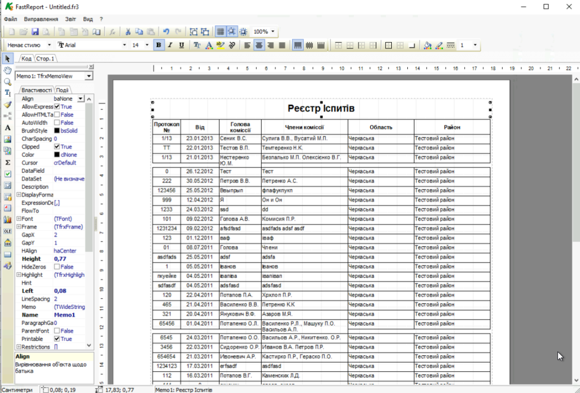Viewport: 580px width, 393px height.
Task: Click the Height property value 0,77
Action: [69, 259]
